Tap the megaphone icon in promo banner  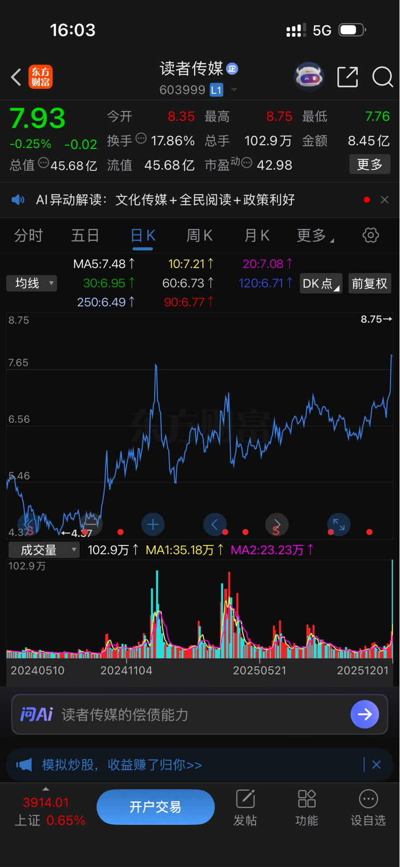tap(24, 765)
